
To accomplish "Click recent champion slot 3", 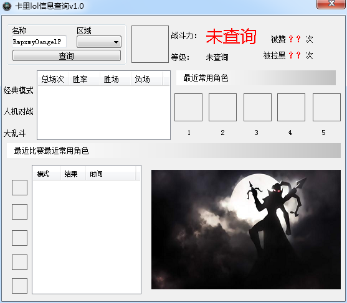I will 257,107.
